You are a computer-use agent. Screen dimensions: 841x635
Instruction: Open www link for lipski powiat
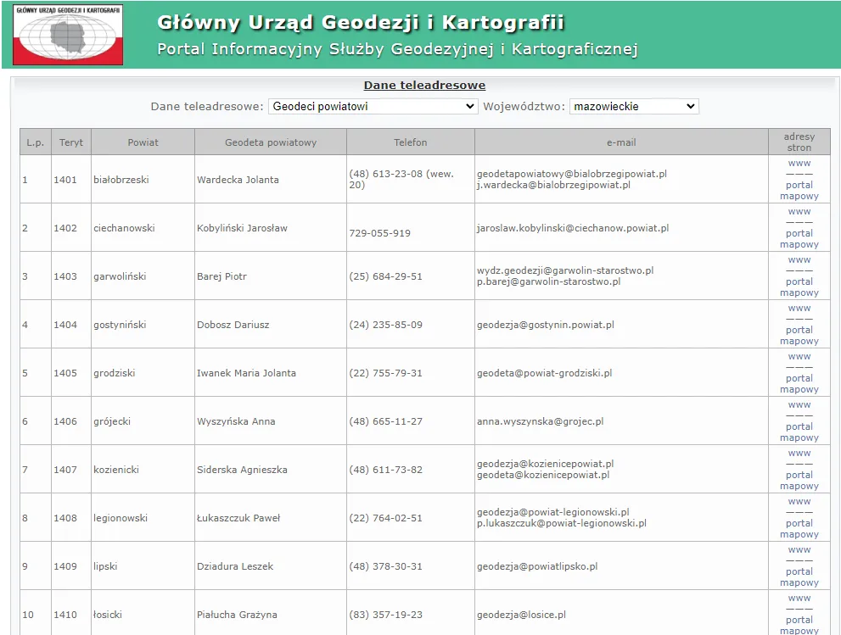(x=799, y=550)
